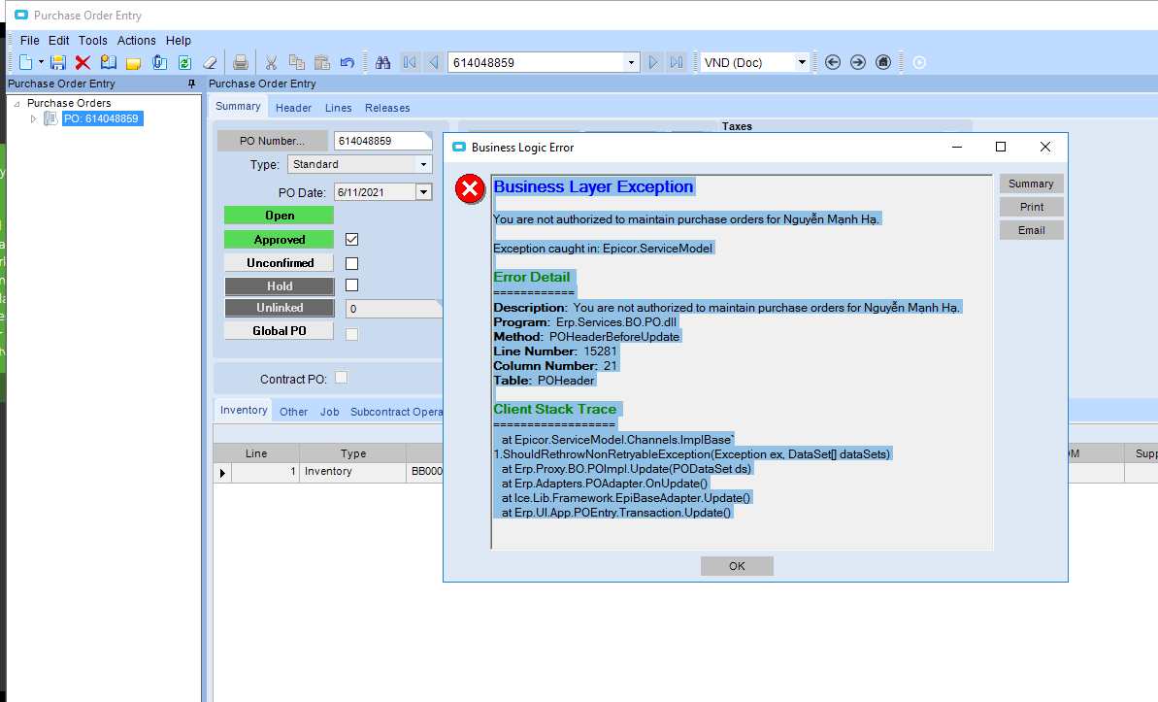
Task: Select the Summary tab
Action: click(x=238, y=107)
